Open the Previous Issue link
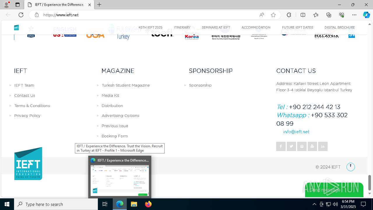Image resolution: width=373 pixels, height=210 pixels. click(115, 126)
